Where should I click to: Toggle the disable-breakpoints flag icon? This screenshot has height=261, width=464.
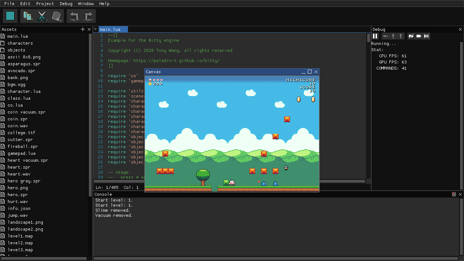coord(411,36)
